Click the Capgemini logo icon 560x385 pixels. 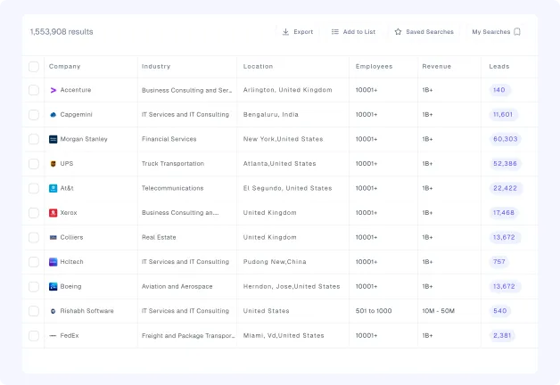(x=54, y=115)
